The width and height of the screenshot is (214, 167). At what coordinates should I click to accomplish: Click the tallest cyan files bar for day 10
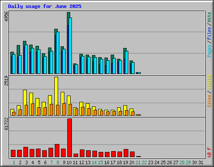[70, 46]
